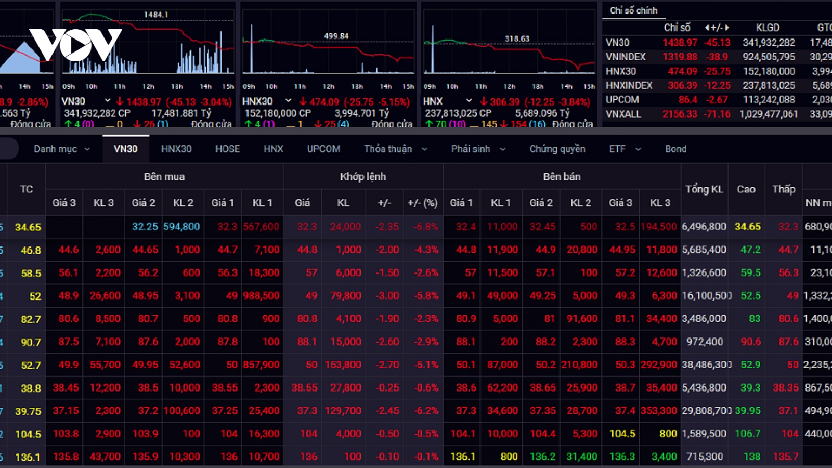
Task: Select the Chỉ số chính panel tab
Action: (x=633, y=10)
